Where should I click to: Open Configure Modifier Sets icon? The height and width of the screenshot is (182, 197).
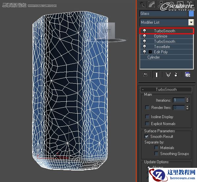pyautogui.click(x=187, y=75)
